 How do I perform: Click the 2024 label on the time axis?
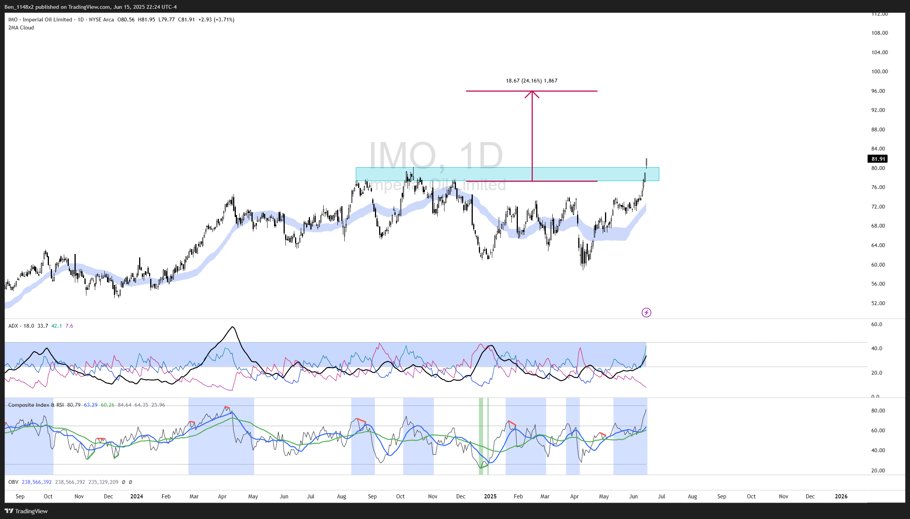(136, 496)
